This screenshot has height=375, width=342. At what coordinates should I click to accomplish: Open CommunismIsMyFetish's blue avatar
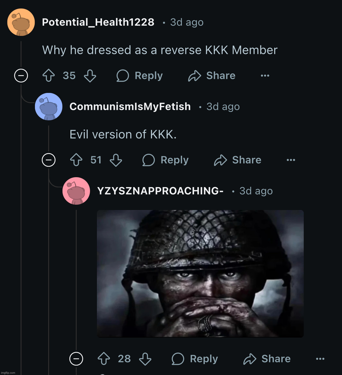click(49, 107)
